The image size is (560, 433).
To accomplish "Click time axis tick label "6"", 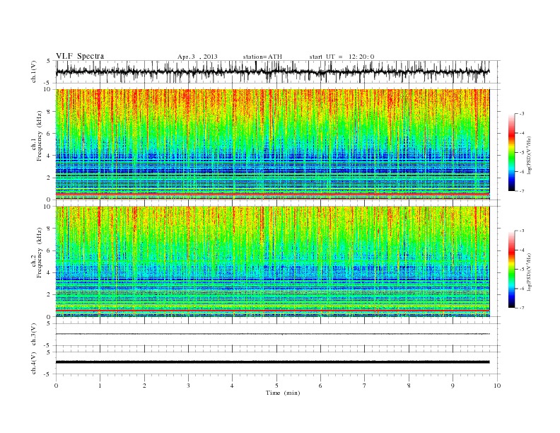I will 320,386.
